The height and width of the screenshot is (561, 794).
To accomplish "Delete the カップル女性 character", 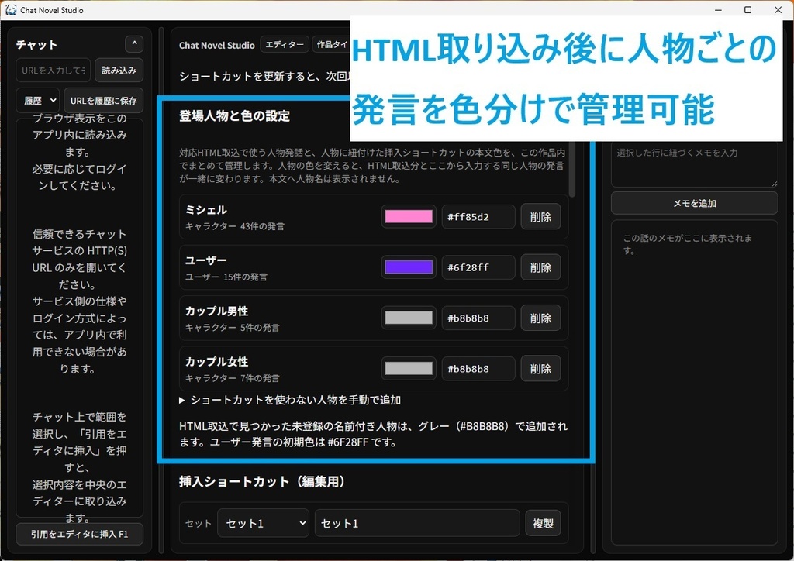I will click(540, 368).
